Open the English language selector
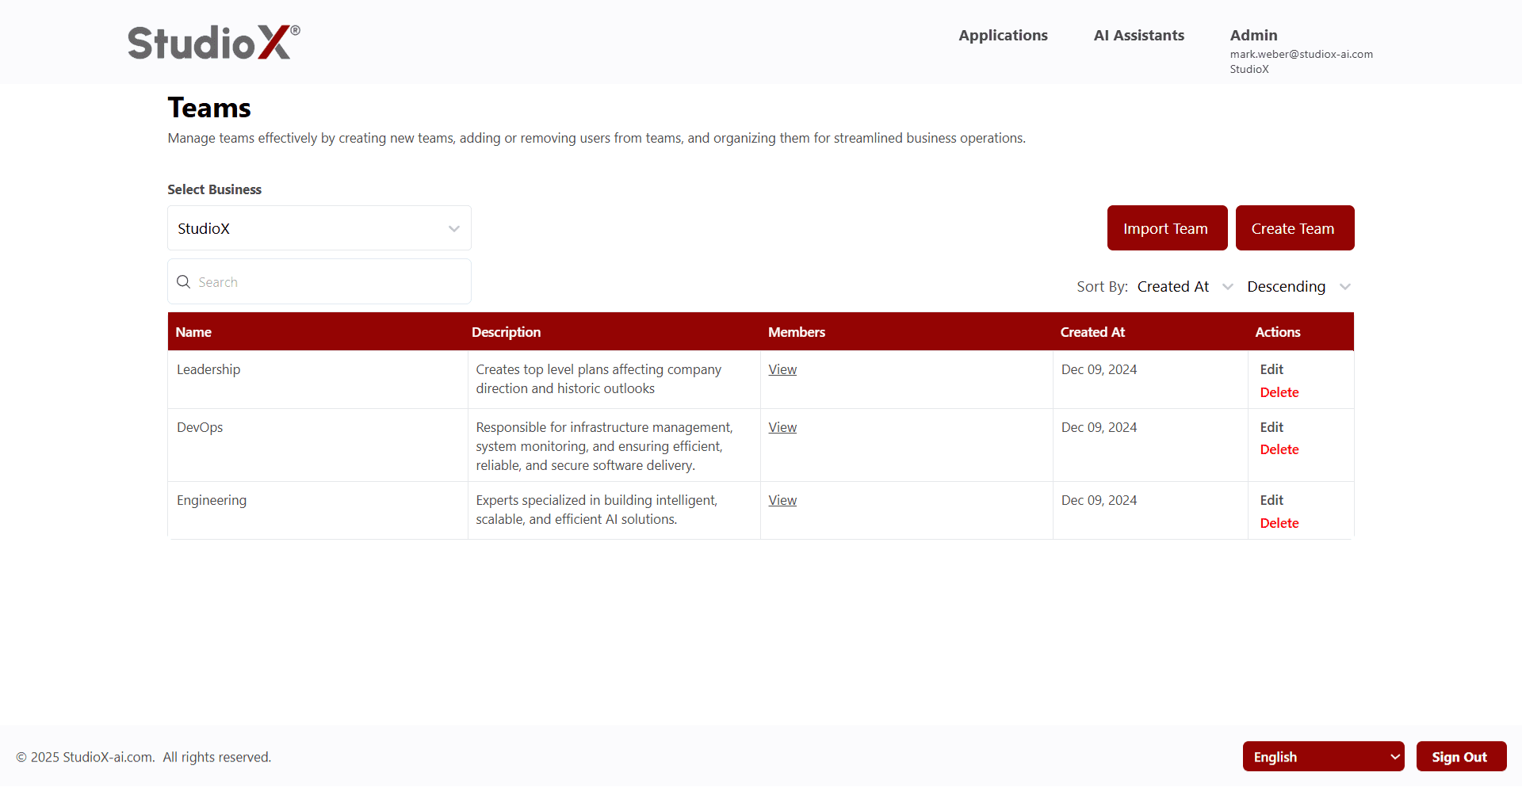 1322,757
